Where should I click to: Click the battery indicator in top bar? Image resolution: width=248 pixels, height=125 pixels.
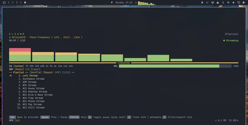coord(244,2)
